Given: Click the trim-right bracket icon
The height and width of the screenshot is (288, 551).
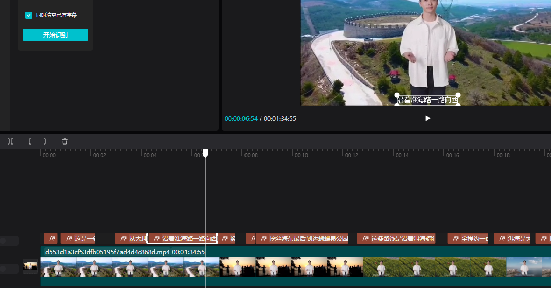Looking at the screenshot, I should click(45, 141).
